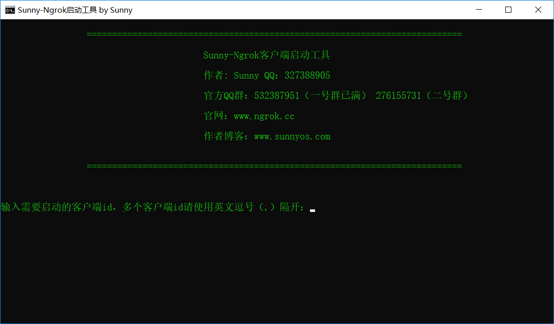Click the prompt '输入需要启动的客户端id'
Screen dimensions: 554x324
(x=56, y=207)
